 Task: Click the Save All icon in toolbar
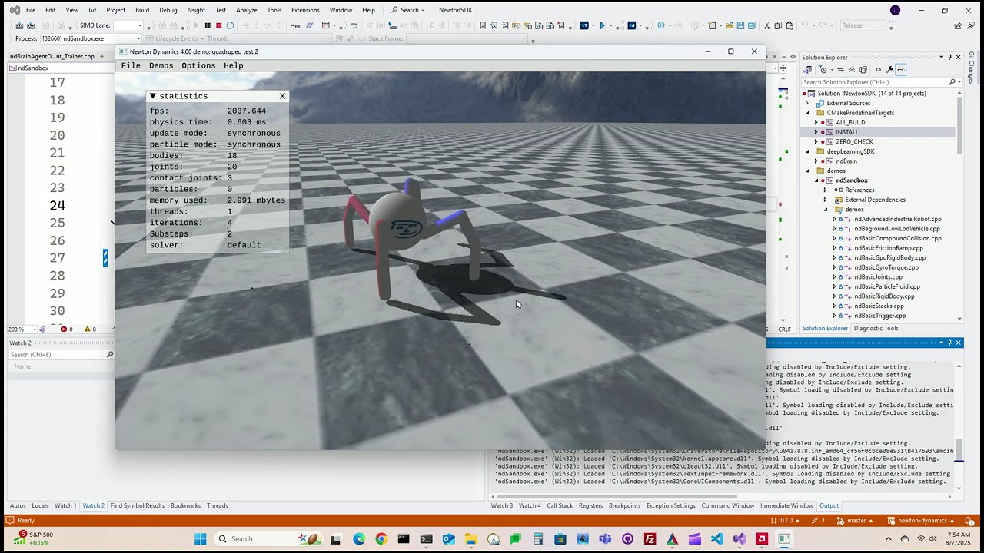pyautogui.click(x=751, y=25)
